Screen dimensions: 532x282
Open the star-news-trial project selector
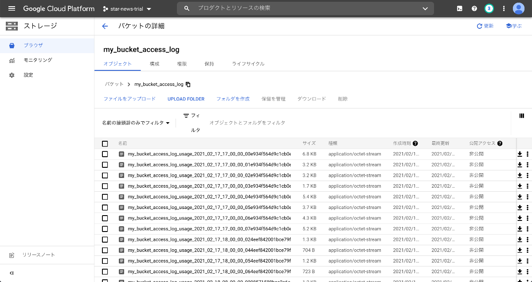click(127, 9)
